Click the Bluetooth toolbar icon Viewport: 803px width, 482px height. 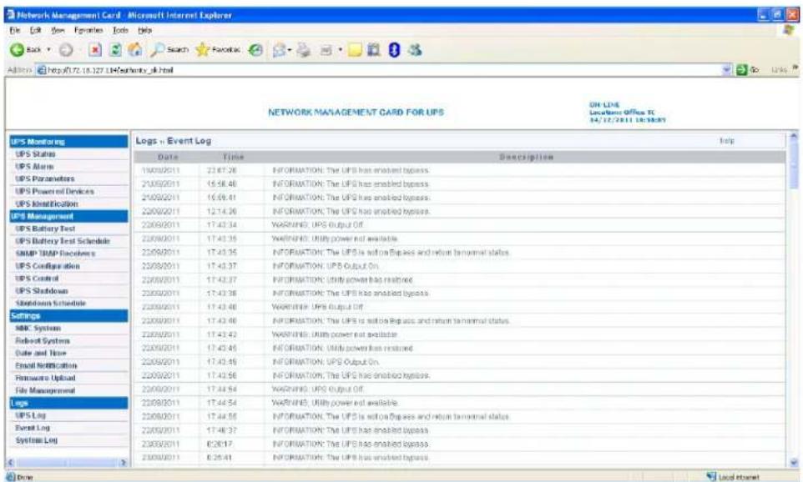(394, 50)
